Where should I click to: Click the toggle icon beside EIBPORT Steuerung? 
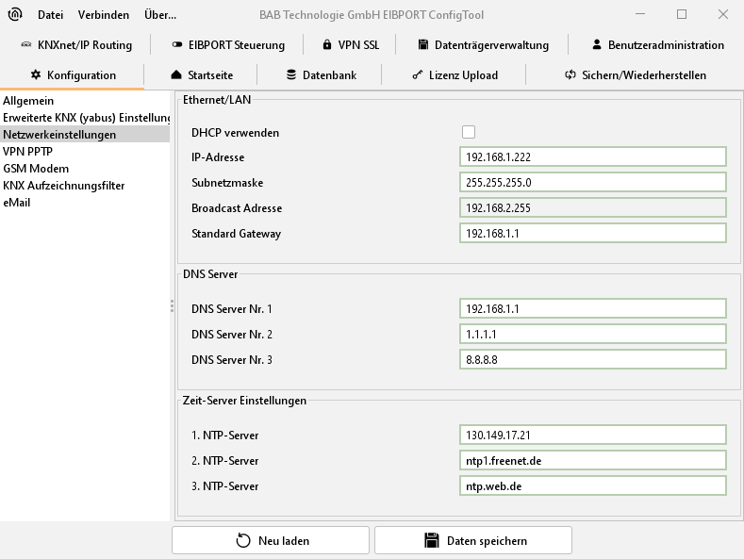[177, 45]
